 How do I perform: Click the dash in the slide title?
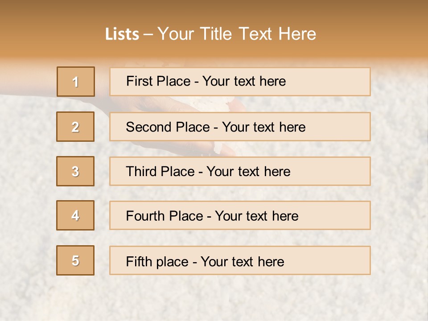tap(149, 34)
